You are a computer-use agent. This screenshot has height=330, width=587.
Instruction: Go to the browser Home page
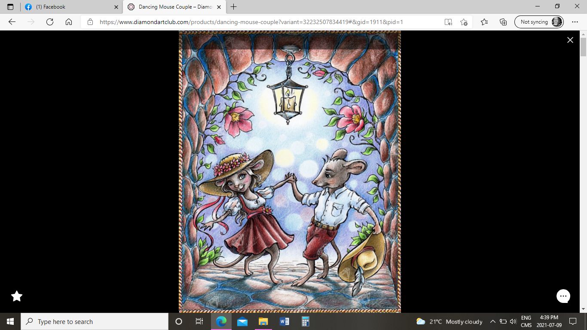click(x=69, y=22)
